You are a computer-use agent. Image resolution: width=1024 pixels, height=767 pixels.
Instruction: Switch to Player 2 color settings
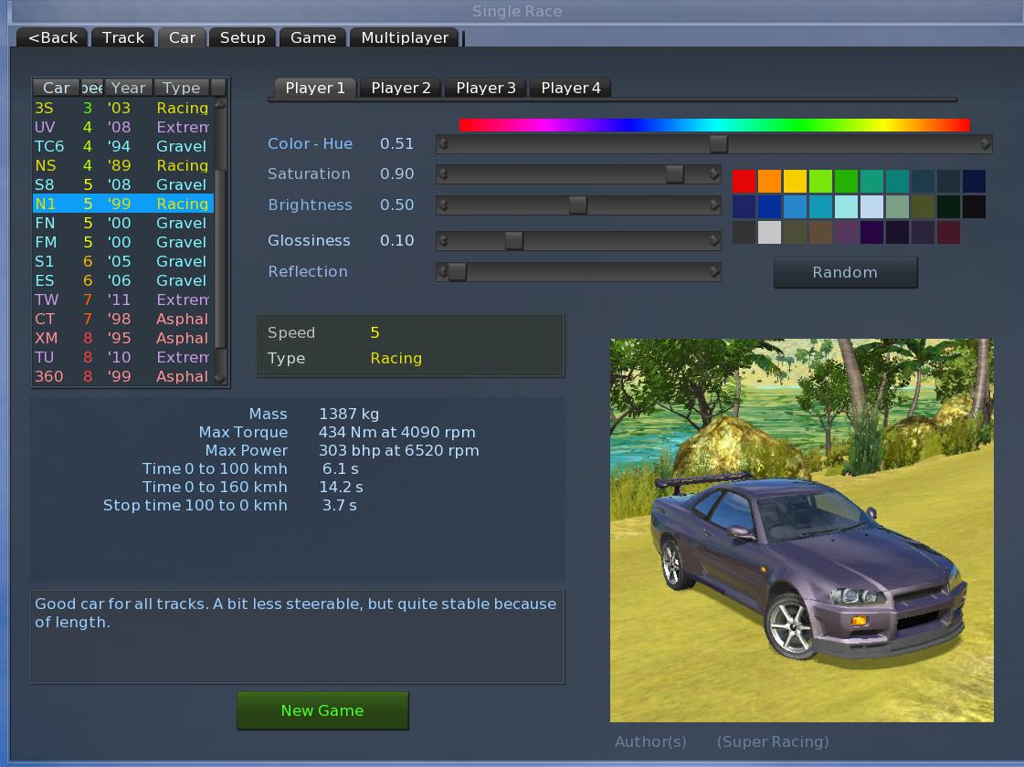coord(401,88)
